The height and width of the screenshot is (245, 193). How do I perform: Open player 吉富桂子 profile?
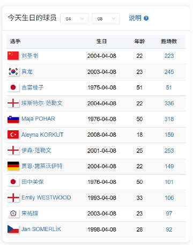point(33,87)
